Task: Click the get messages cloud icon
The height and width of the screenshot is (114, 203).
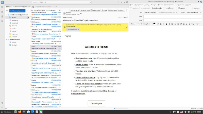Action: [x=7, y=11]
